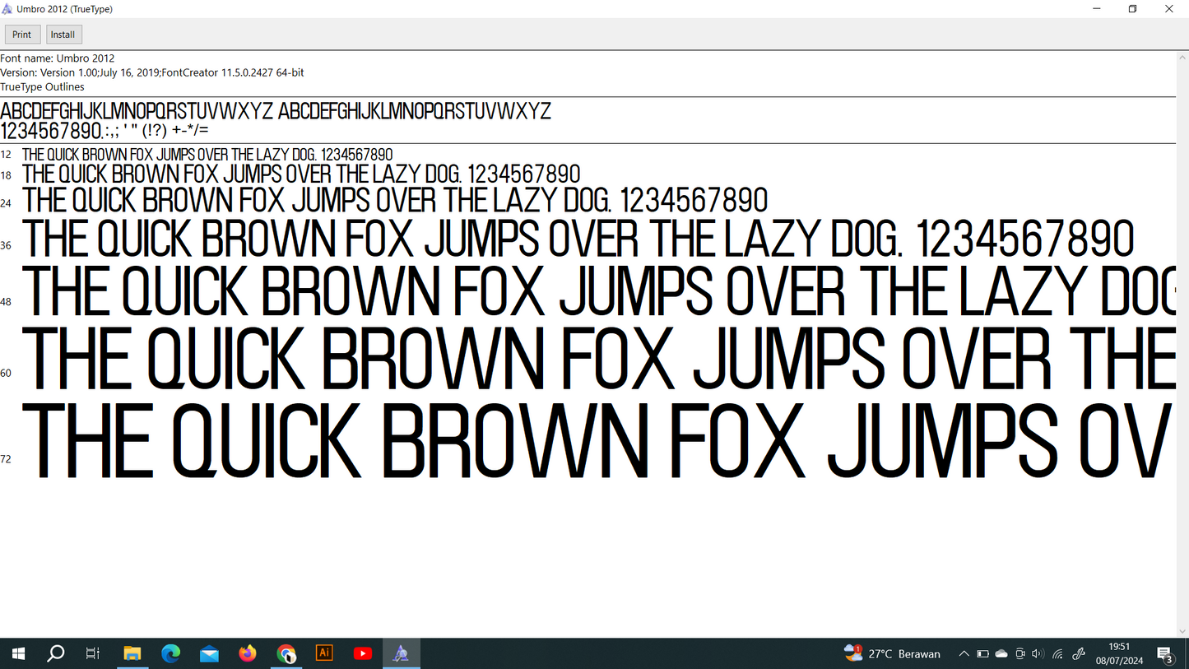Open Google Chrome
This screenshot has width=1189, height=669.
(286, 653)
